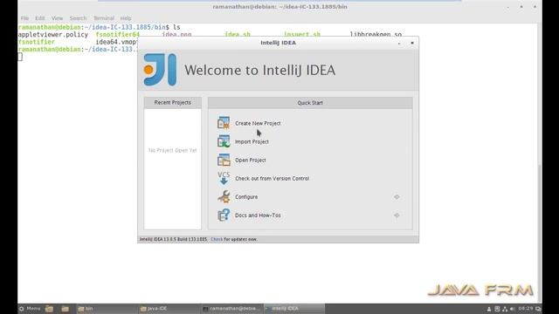Select the Open Project label
Viewport: 559px width, 314px height.
click(251, 160)
